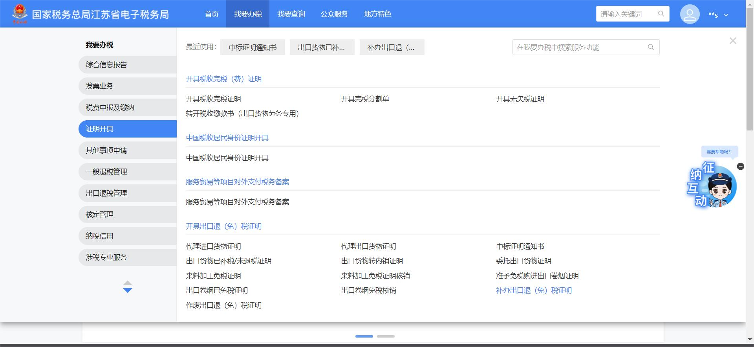
Task: Go to the 首页 tab
Action: click(212, 14)
